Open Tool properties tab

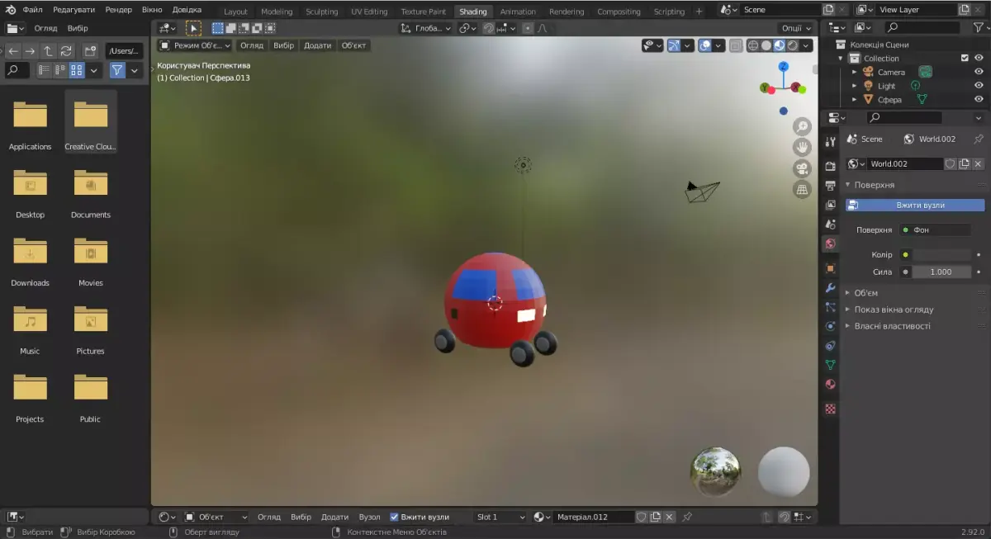coord(830,142)
